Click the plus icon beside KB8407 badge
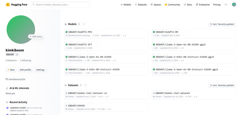The height and width of the screenshot is (115, 241). [x=17, y=55]
